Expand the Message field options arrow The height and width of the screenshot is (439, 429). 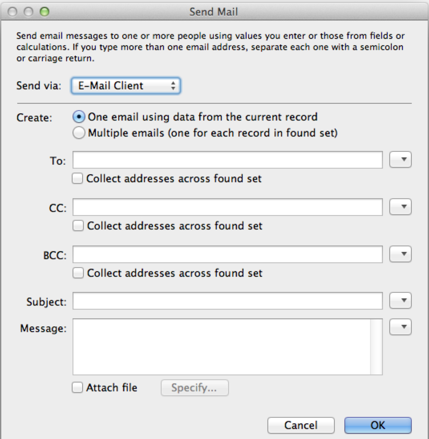coord(401,327)
